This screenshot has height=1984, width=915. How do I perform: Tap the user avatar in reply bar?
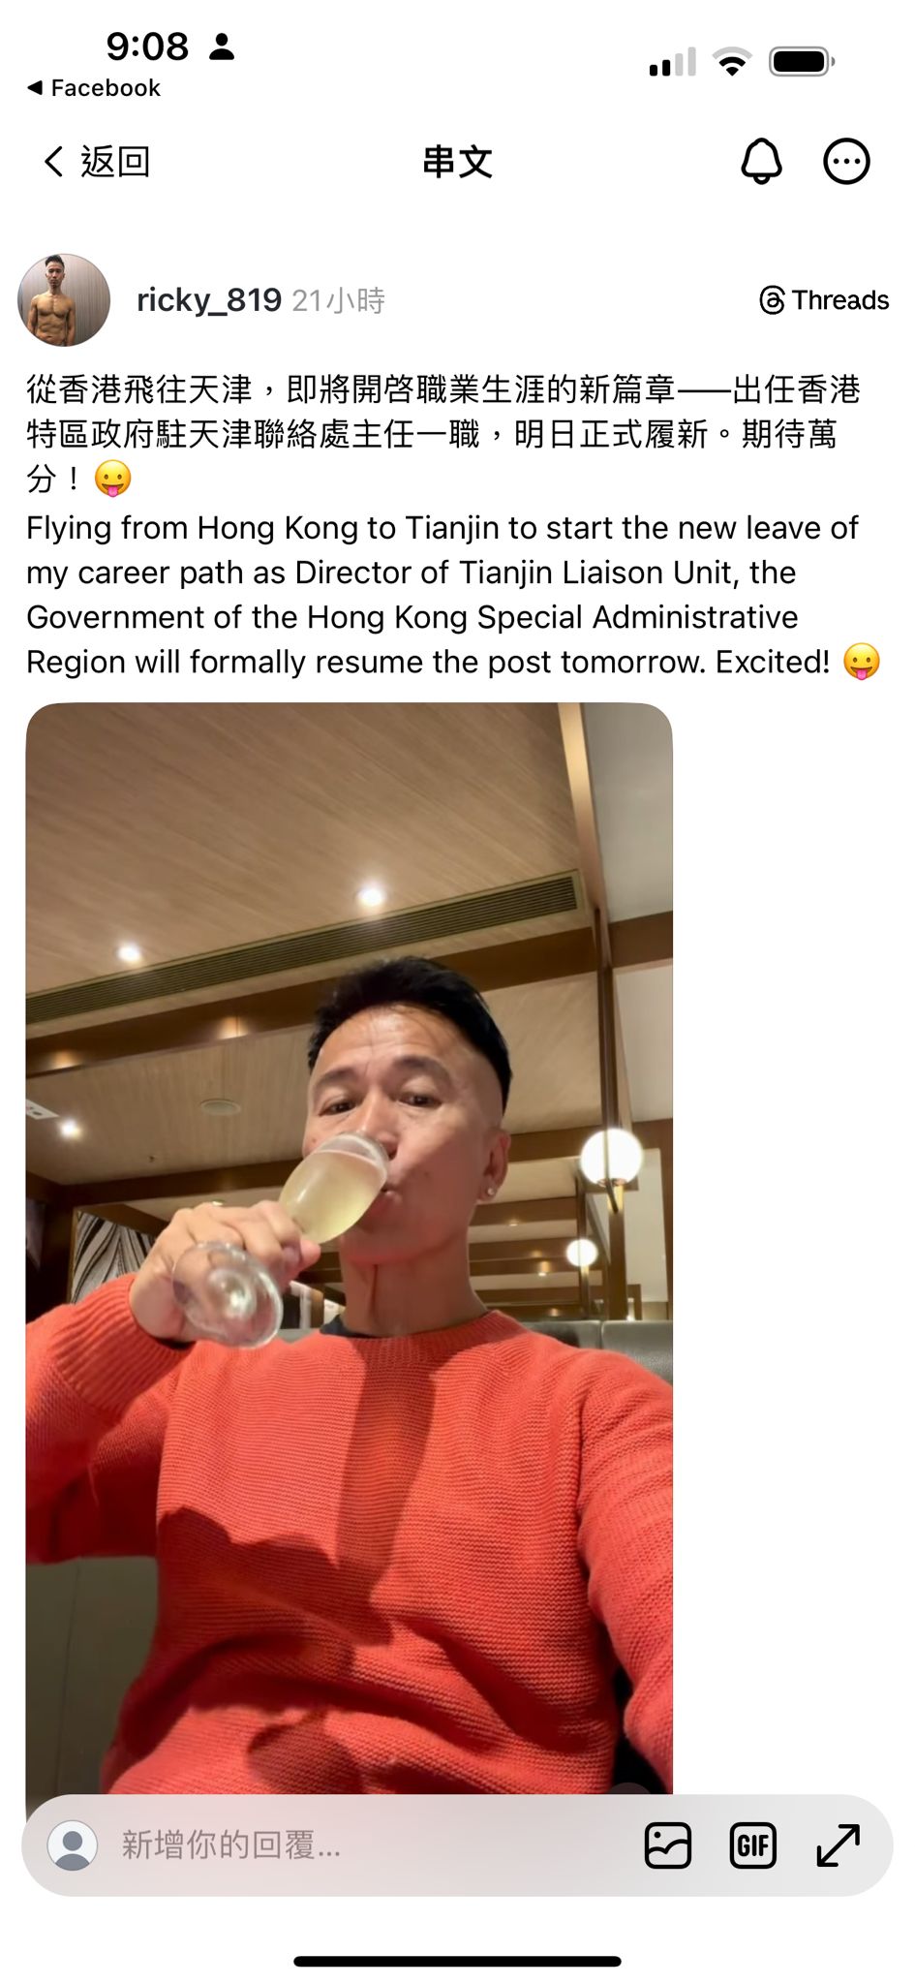click(x=73, y=1845)
